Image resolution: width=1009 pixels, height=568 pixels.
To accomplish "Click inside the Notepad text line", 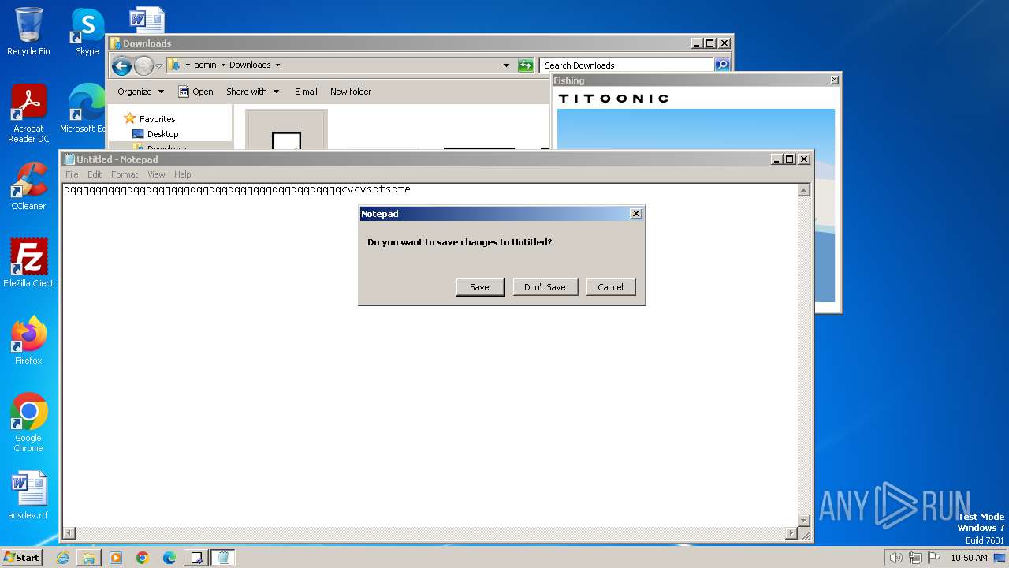I will (237, 189).
